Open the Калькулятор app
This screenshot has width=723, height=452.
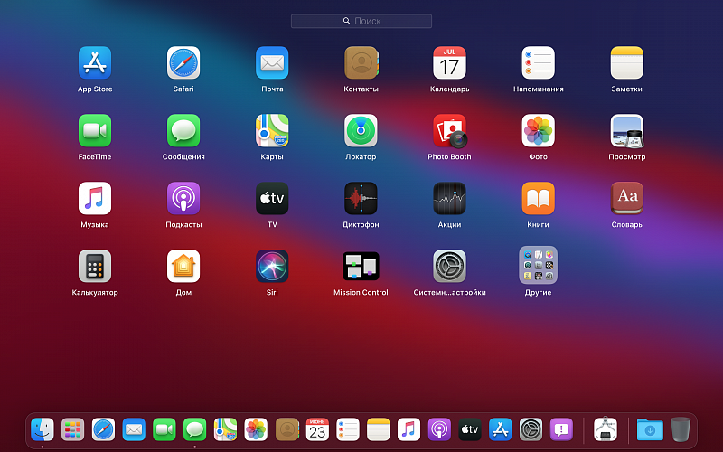[x=95, y=266]
